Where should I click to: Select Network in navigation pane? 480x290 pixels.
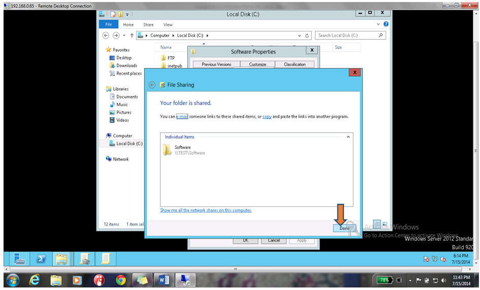click(117, 159)
